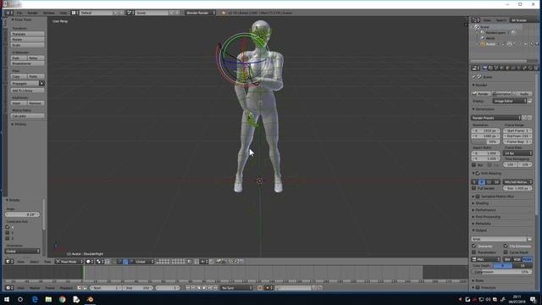542x305 pixels.
Task: Play the animation forward in timeline
Action: coord(205,288)
